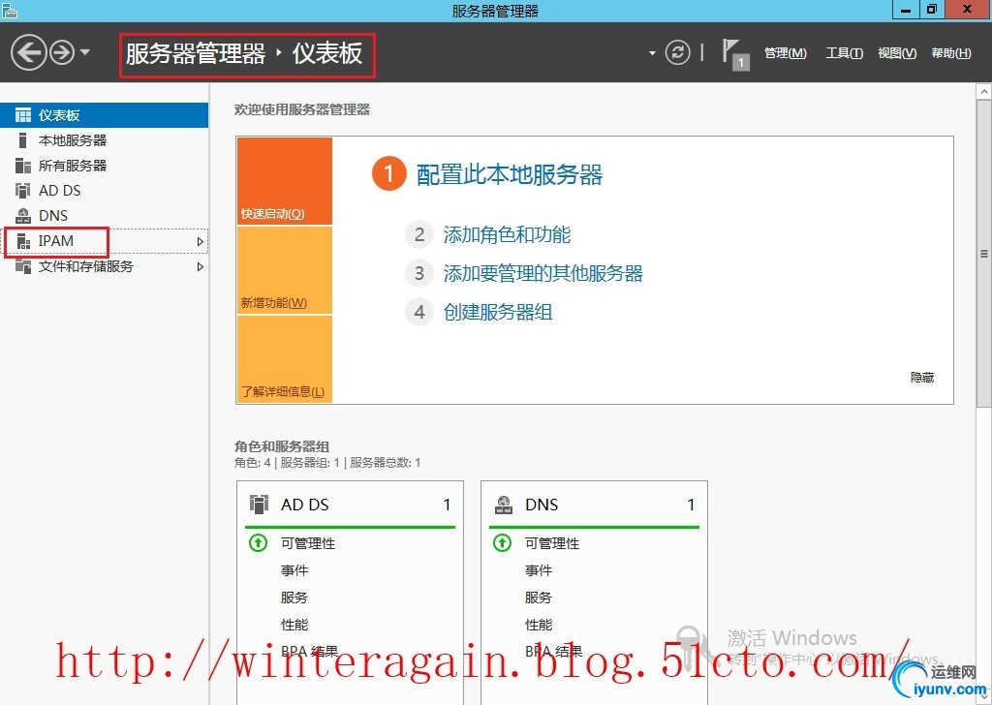992x705 pixels.
Task: Open the 帮助(H) menu
Action: tap(951, 53)
